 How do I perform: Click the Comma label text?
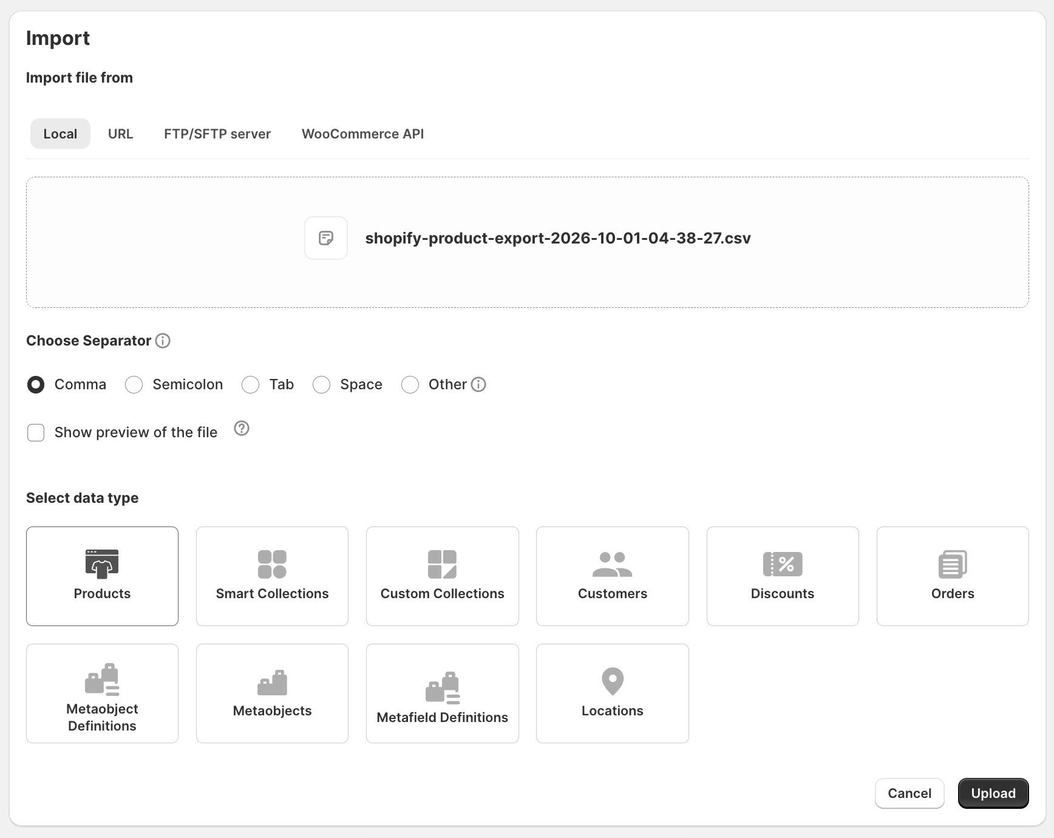(80, 384)
